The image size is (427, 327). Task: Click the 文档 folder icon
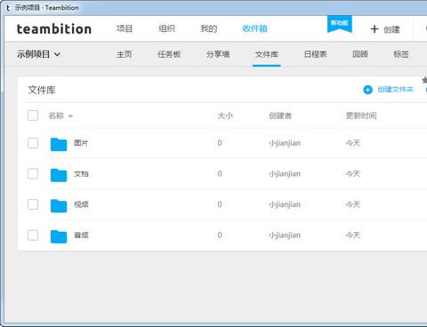pos(59,175)
